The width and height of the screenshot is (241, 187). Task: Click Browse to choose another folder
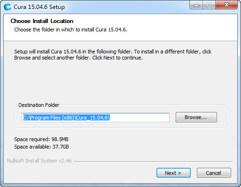[196, 117]
